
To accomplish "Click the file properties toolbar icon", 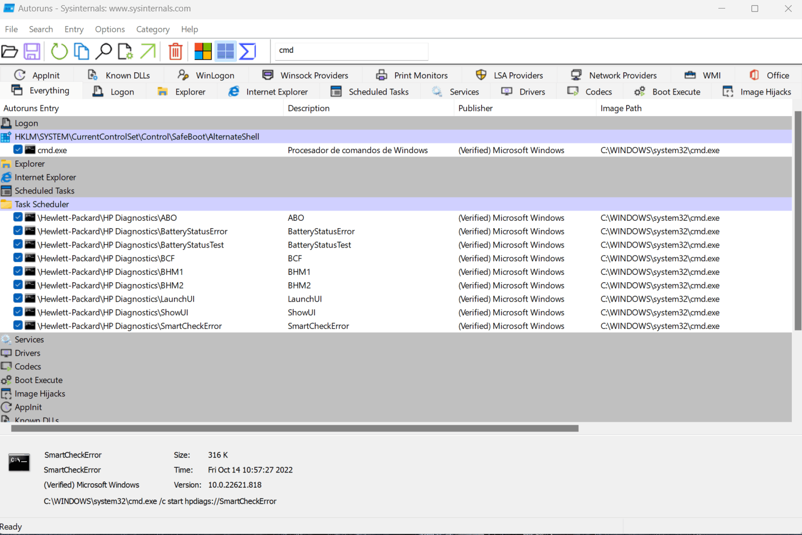I will pyautogui.click(x=125, y=52).
